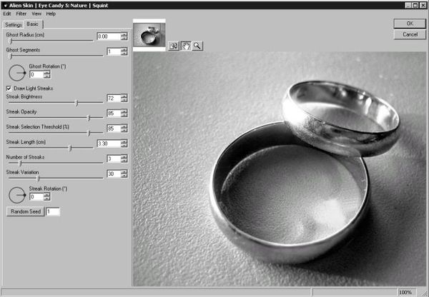The image size is (429, 297).
Task: Click the Number of Streaks spinner arrows
Action: (124, 158)
